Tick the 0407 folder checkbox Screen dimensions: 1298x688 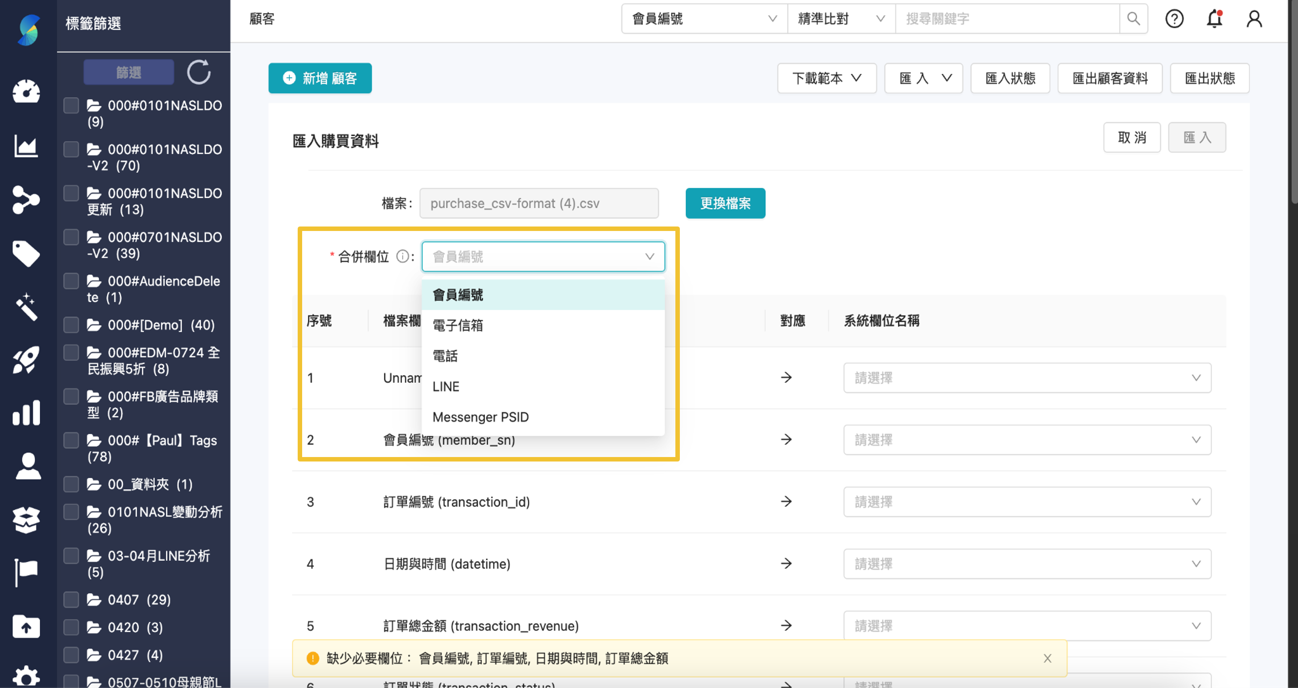[71, 600]
